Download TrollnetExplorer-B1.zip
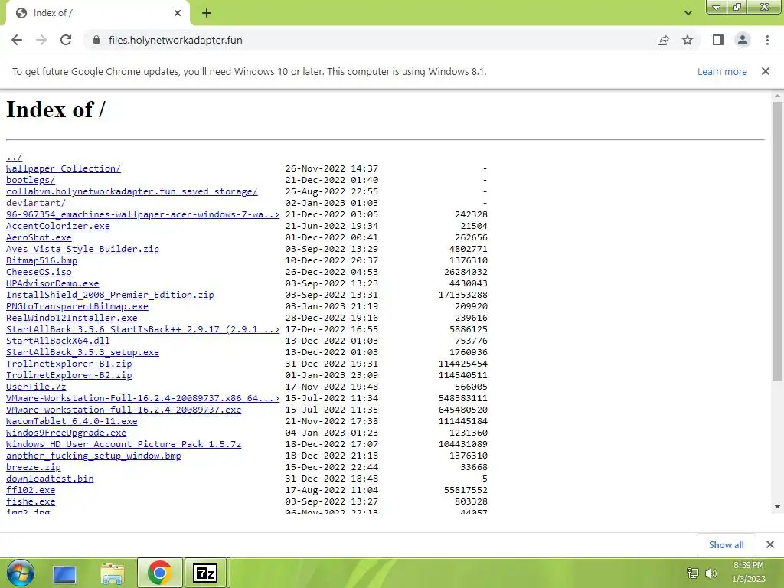The image size is (784, 588). (x=69, y=364)
